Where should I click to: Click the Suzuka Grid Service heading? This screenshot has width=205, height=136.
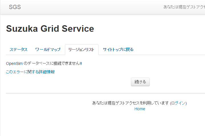pos(50,29)
